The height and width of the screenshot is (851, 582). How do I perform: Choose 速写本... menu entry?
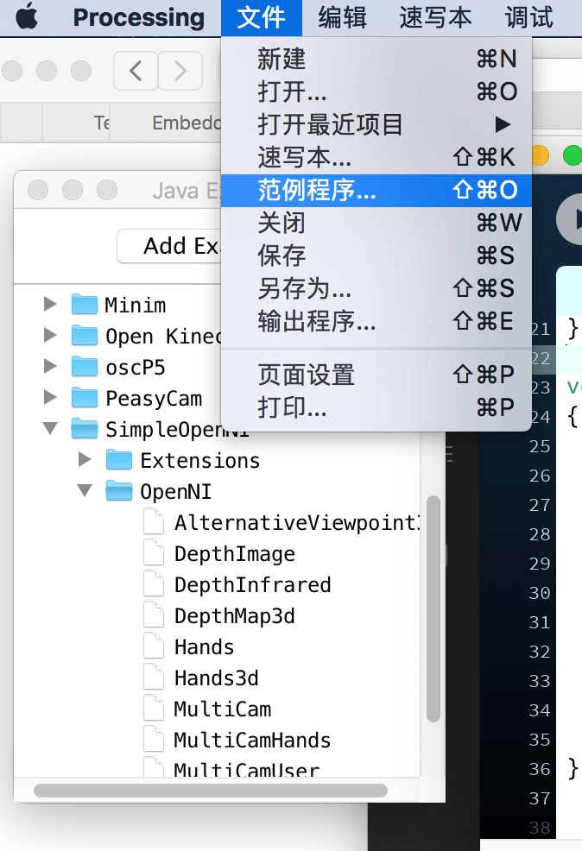click(376, 157)
